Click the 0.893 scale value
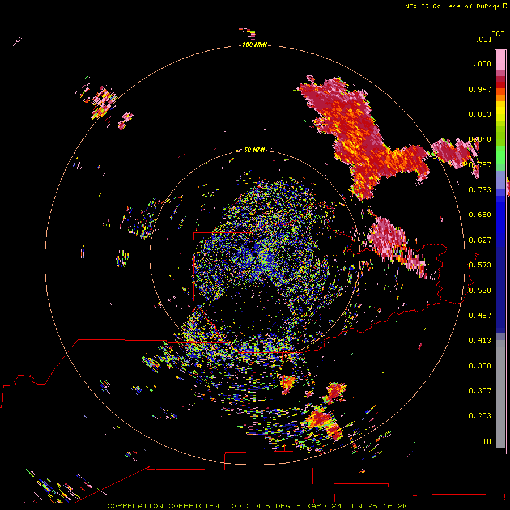Screen dimensions: 510x510 click(x=480, y=114)
